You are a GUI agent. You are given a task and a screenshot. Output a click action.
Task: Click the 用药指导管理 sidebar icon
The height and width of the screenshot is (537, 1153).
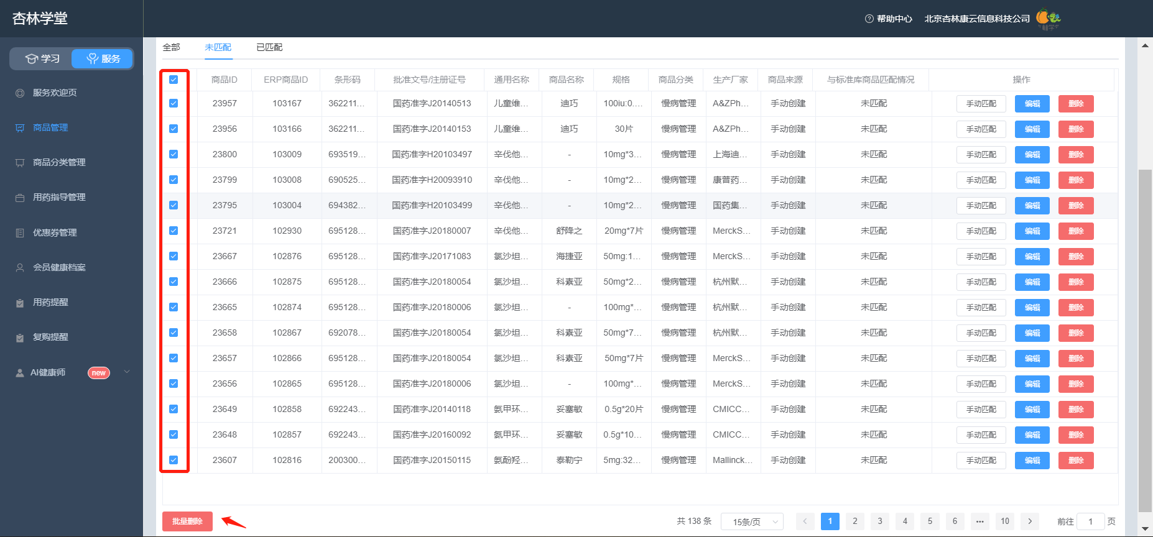(x=20, y=198)
